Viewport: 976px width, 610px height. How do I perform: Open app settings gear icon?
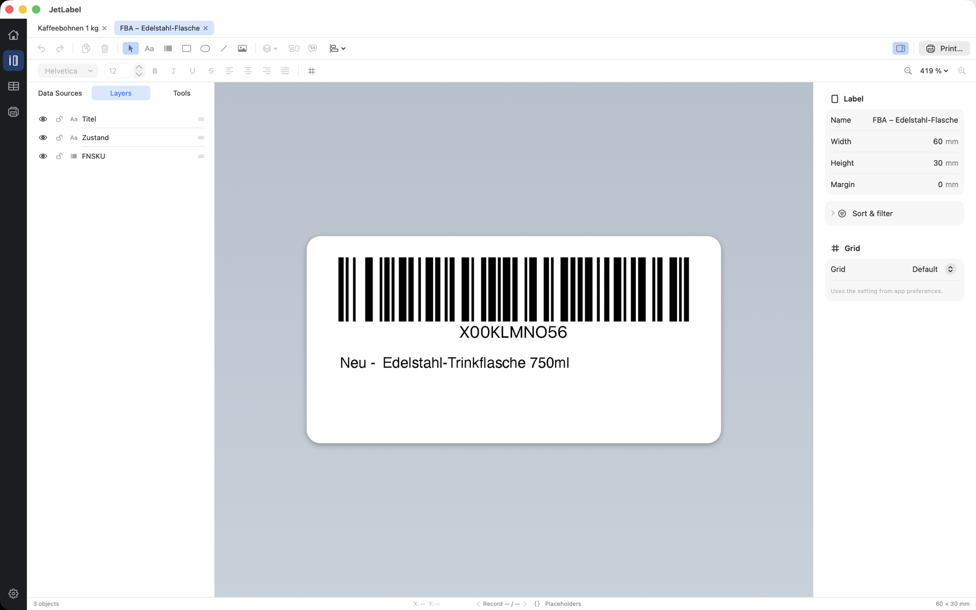pos(13,594)
